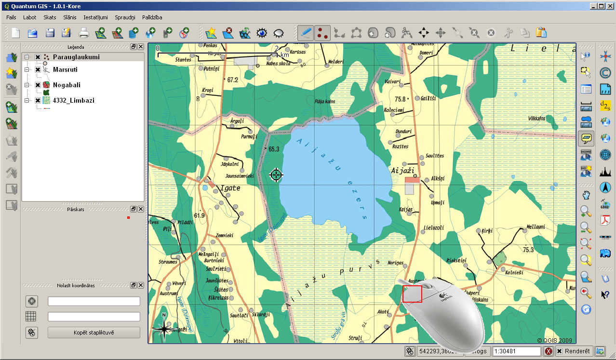Remove layer using red X layer icon

[x=228, y=33]
